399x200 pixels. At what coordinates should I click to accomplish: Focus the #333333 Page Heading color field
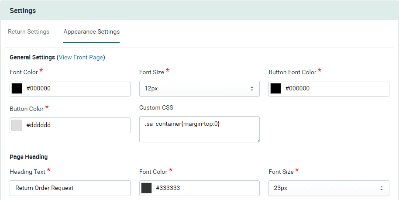(206, 188)
